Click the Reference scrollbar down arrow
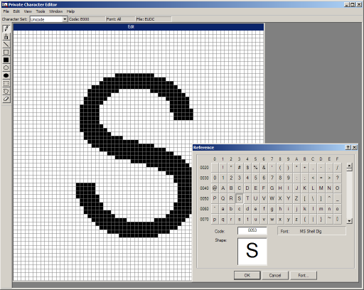Viewport: 364px width, 290px height. [349, 221]
